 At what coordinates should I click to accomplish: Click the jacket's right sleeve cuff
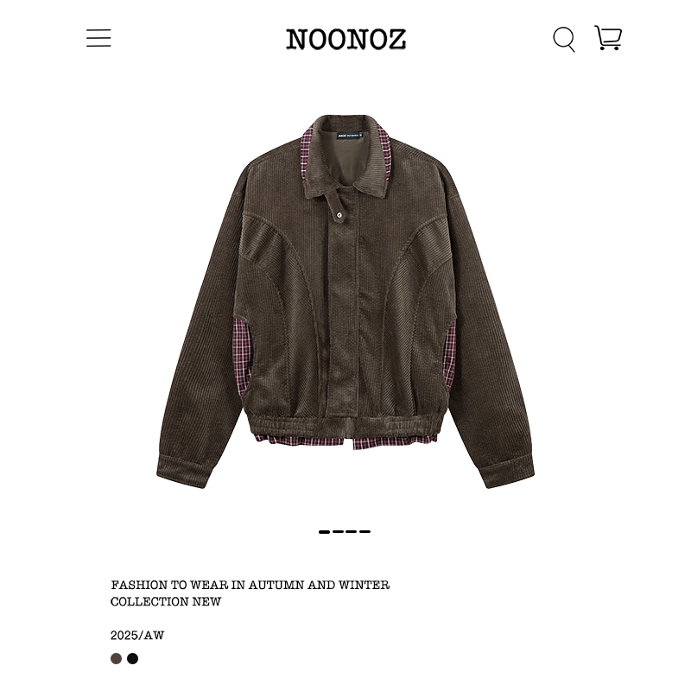[x=507, y=472]
